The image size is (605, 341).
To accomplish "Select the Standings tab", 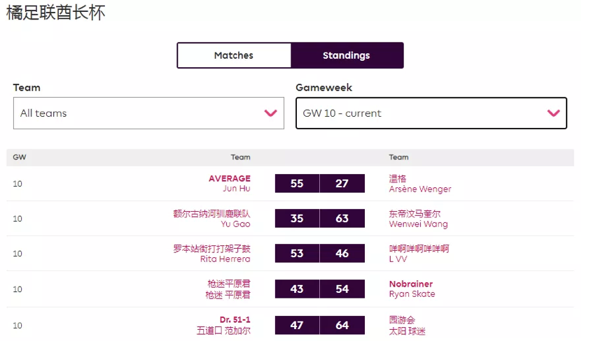I will coord(347,56).
